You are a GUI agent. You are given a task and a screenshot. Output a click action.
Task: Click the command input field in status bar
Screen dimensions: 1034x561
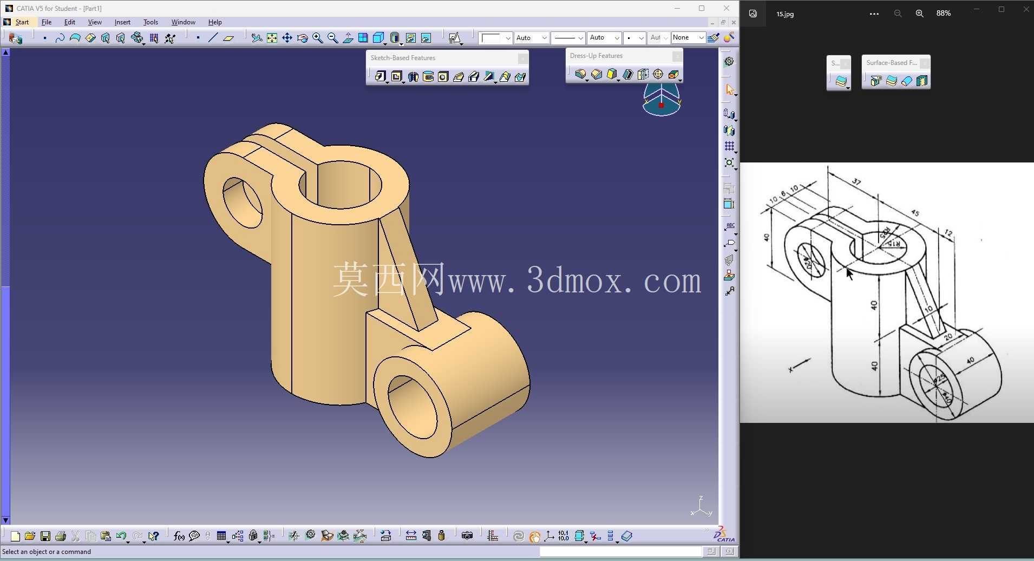620,552
